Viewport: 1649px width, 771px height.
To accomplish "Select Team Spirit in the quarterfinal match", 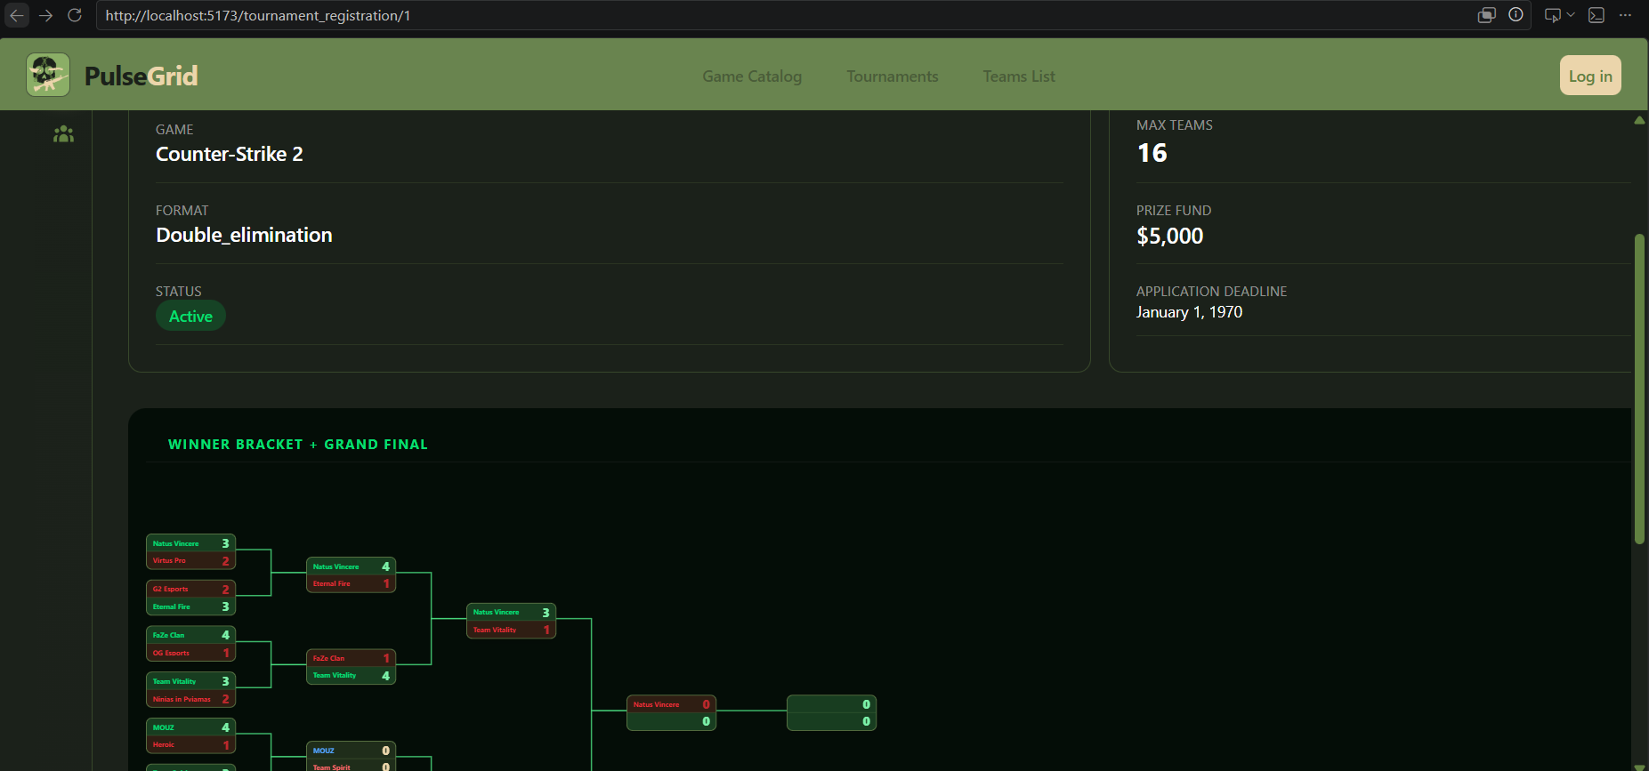I will tap(351, 767).
